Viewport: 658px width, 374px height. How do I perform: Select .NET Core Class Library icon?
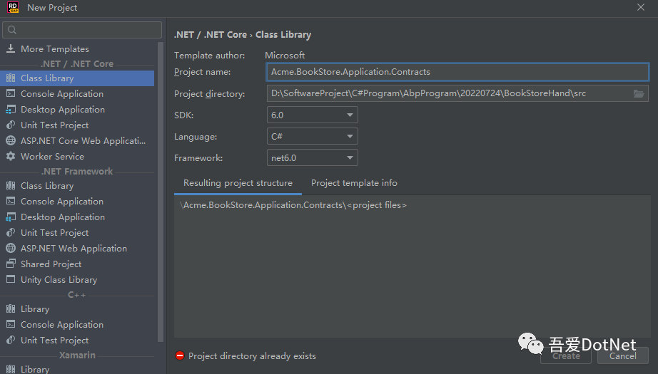(11, 78)
